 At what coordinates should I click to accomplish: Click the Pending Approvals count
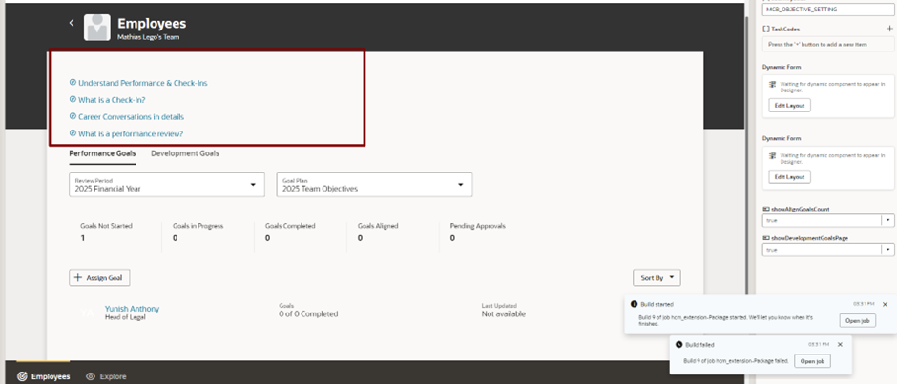pyautogui.click(x=452, y=238)
